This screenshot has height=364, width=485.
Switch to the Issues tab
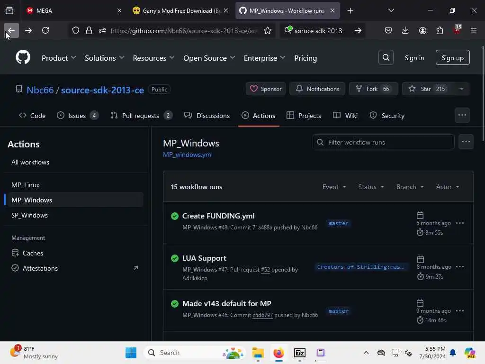coord(77,116)
